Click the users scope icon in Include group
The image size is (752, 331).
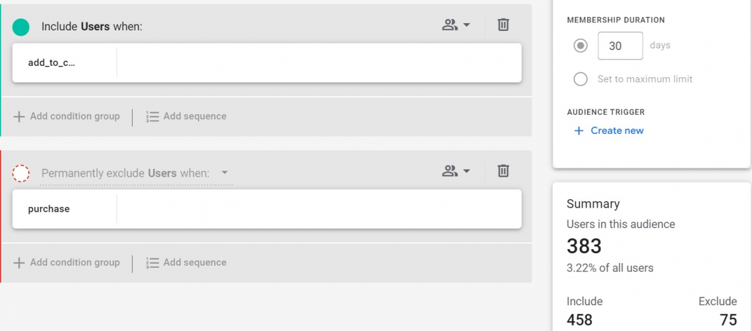point(450,25)
